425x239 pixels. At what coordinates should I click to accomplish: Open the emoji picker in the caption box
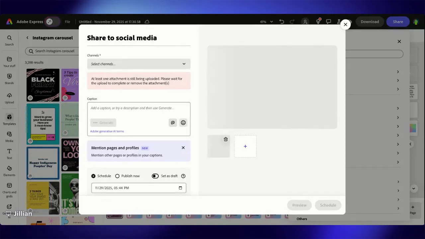pyautogui.click(x=183, y=122)
